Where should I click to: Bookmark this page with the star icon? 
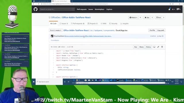173,4
